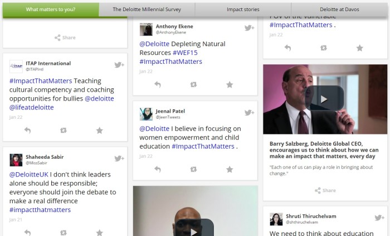Open Anthony Ekene's name link
The image size is (390, 236).
tap(174, 26)
